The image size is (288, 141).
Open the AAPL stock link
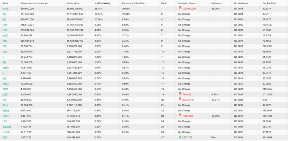tap(5, 9)
